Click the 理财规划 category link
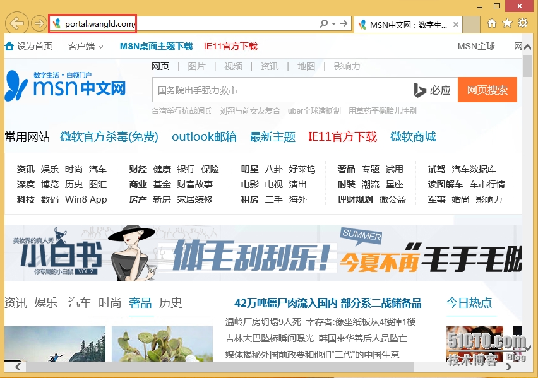The height and width of the screenshot is (378, 538). 355,199
